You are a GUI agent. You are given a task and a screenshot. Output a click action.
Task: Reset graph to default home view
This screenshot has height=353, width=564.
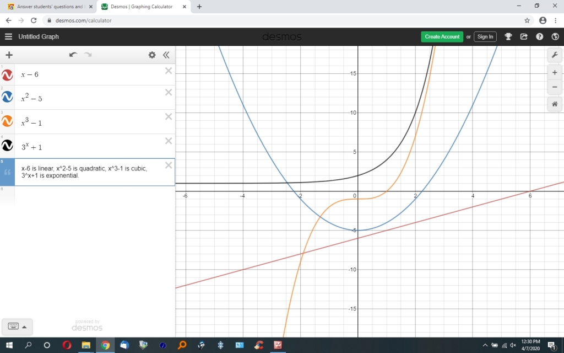[555, 104]
